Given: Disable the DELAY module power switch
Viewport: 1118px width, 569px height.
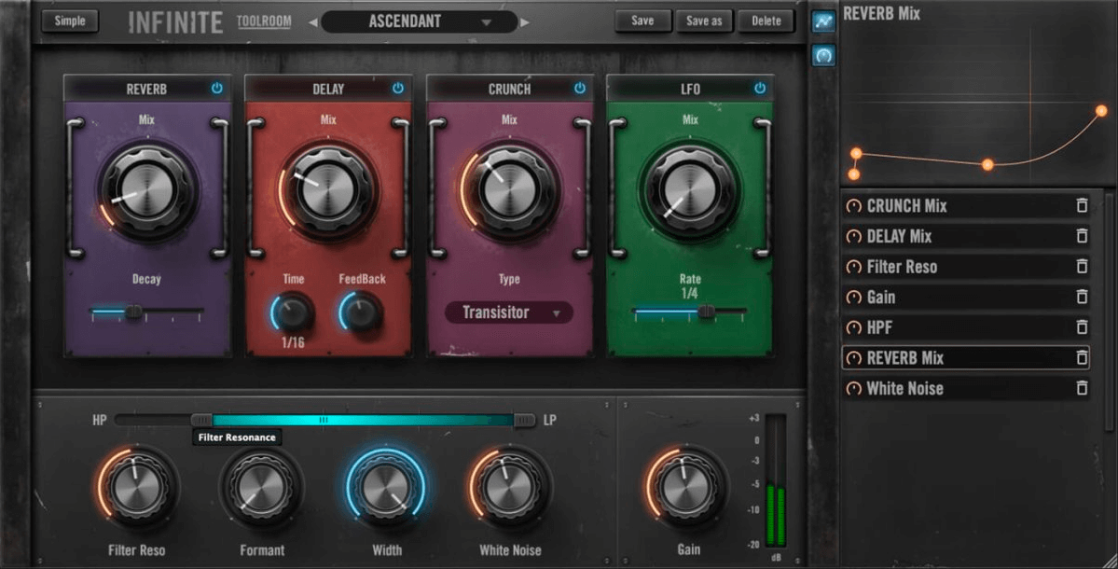Looking at the screenshot, I should [x=398, y=89].
